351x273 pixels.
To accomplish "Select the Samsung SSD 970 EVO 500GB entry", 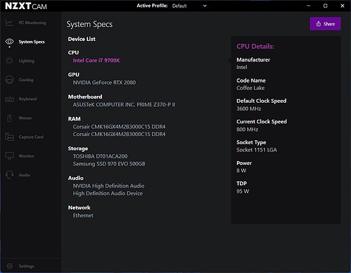I will tap(109, 164).
